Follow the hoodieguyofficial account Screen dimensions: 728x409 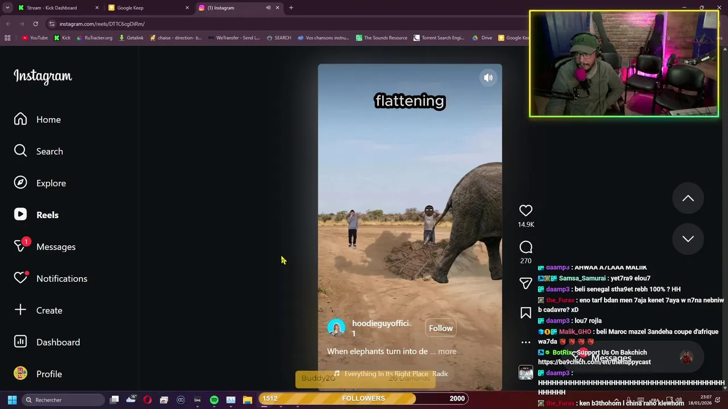[441, 328]
